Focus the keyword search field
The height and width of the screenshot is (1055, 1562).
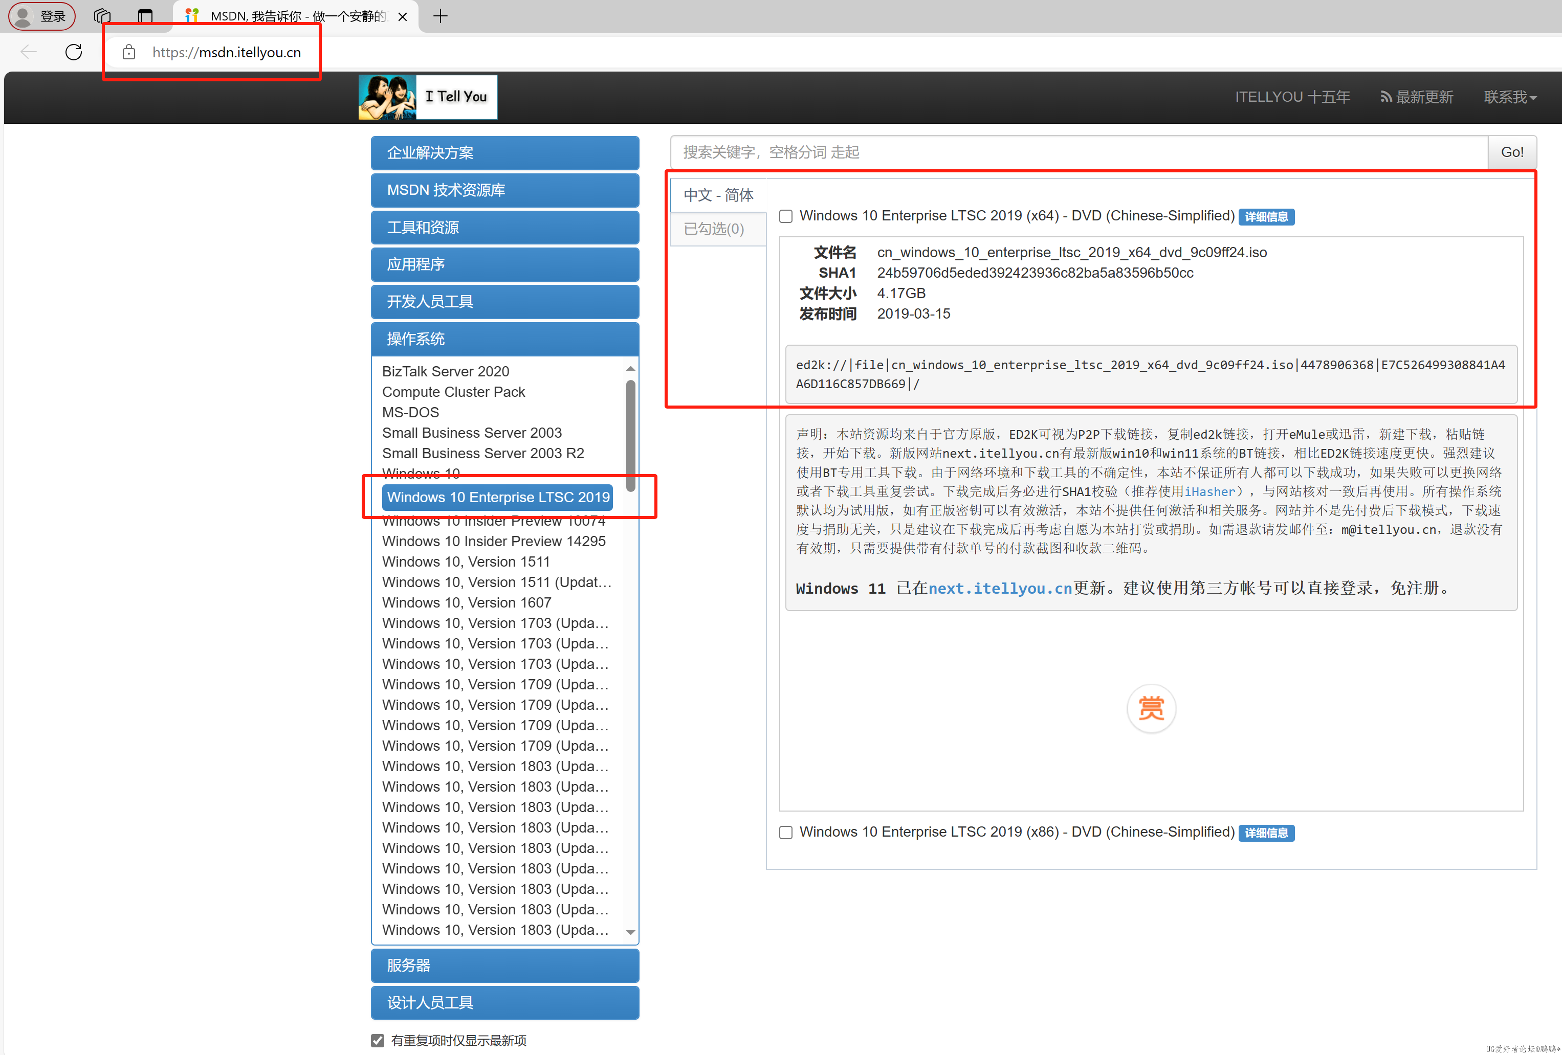click(1079, 152)
